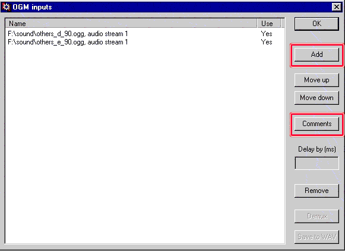Move the selected stream up
Image resolution: width=345 pixels, height=251 pixels.
[x=316, y=80]
